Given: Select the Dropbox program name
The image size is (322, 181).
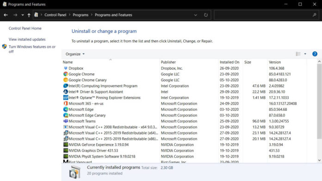Looking at the screenshot, I should (x=76, y=68).
